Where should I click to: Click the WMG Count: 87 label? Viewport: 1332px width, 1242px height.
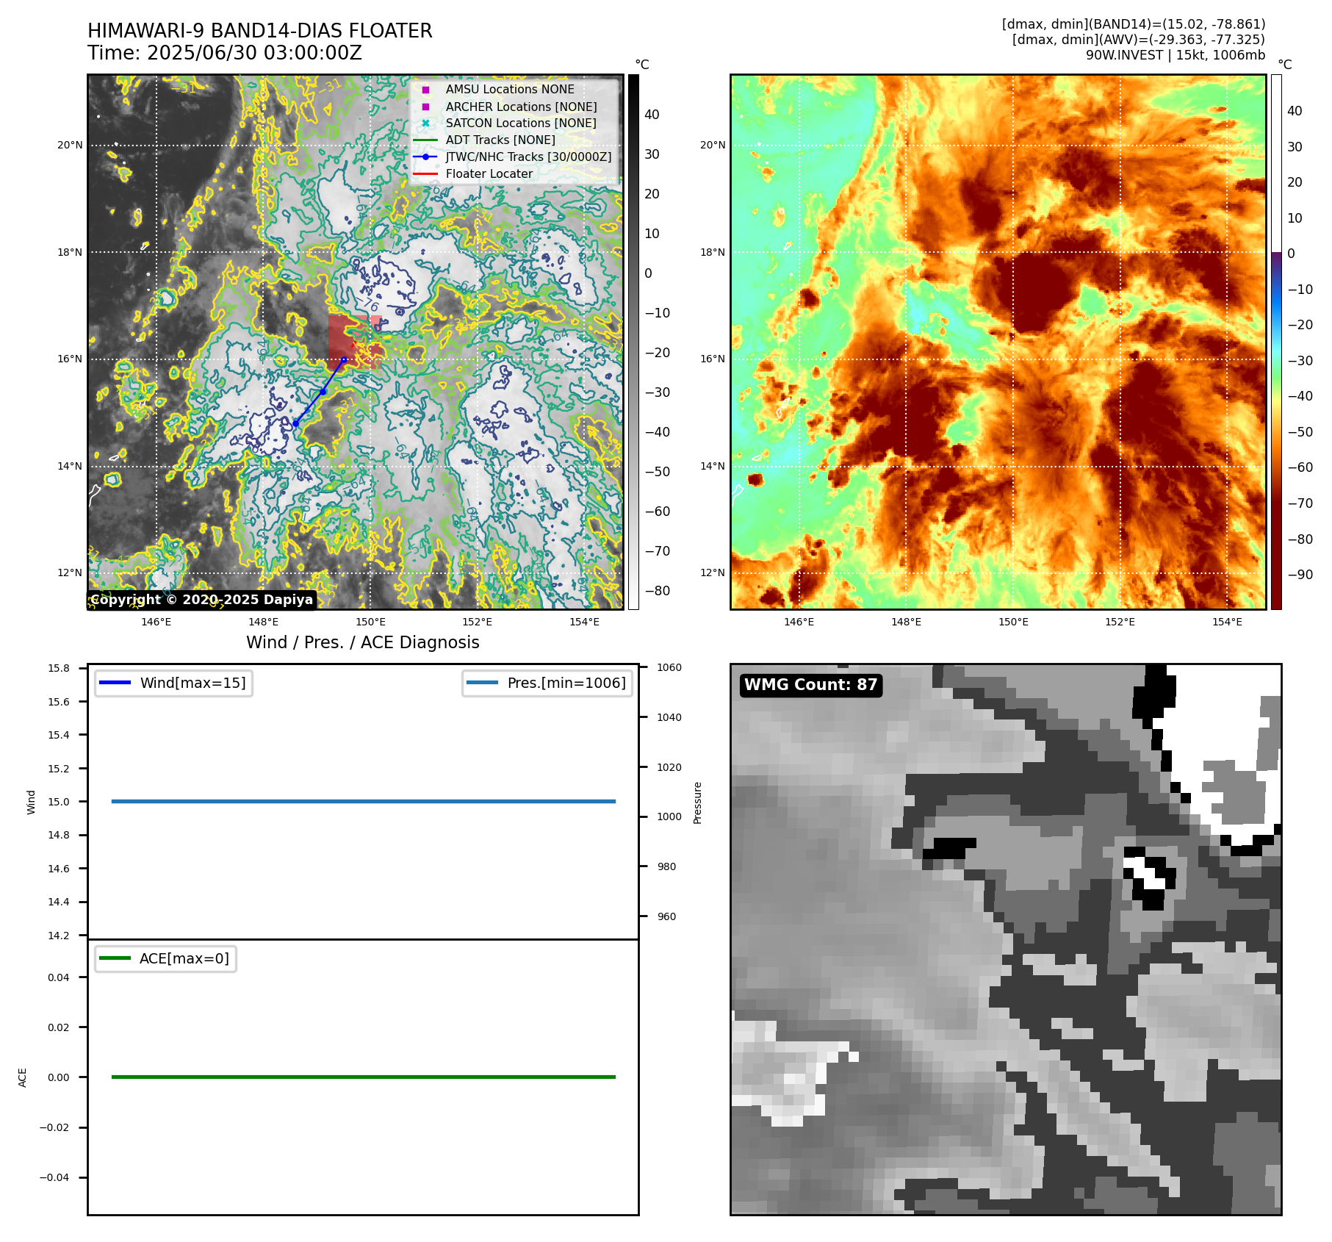810,685
